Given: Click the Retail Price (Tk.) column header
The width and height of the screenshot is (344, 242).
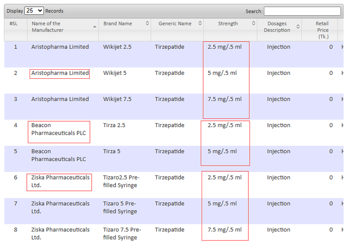Looking at the screenshot, I should click(x=320, y=30).
